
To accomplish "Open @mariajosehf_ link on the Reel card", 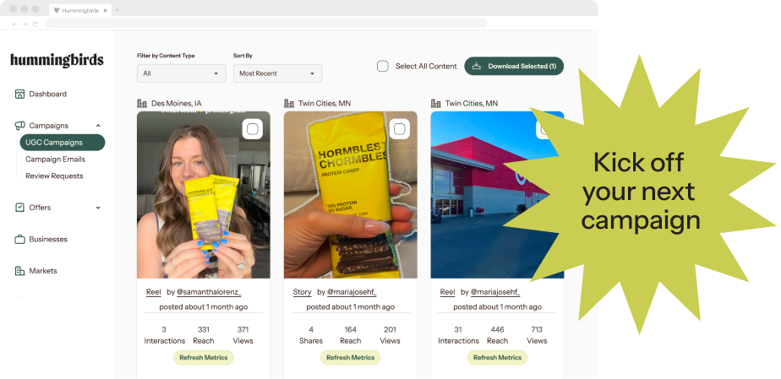I will [x=495, y=292].
